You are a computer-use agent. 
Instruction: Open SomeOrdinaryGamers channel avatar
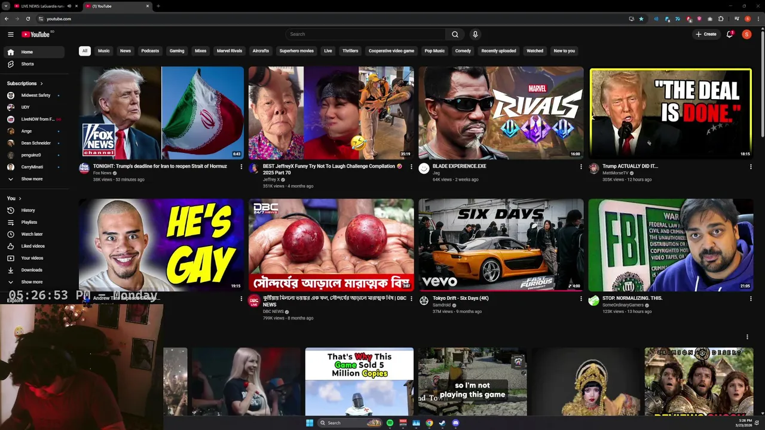(593, 300)
